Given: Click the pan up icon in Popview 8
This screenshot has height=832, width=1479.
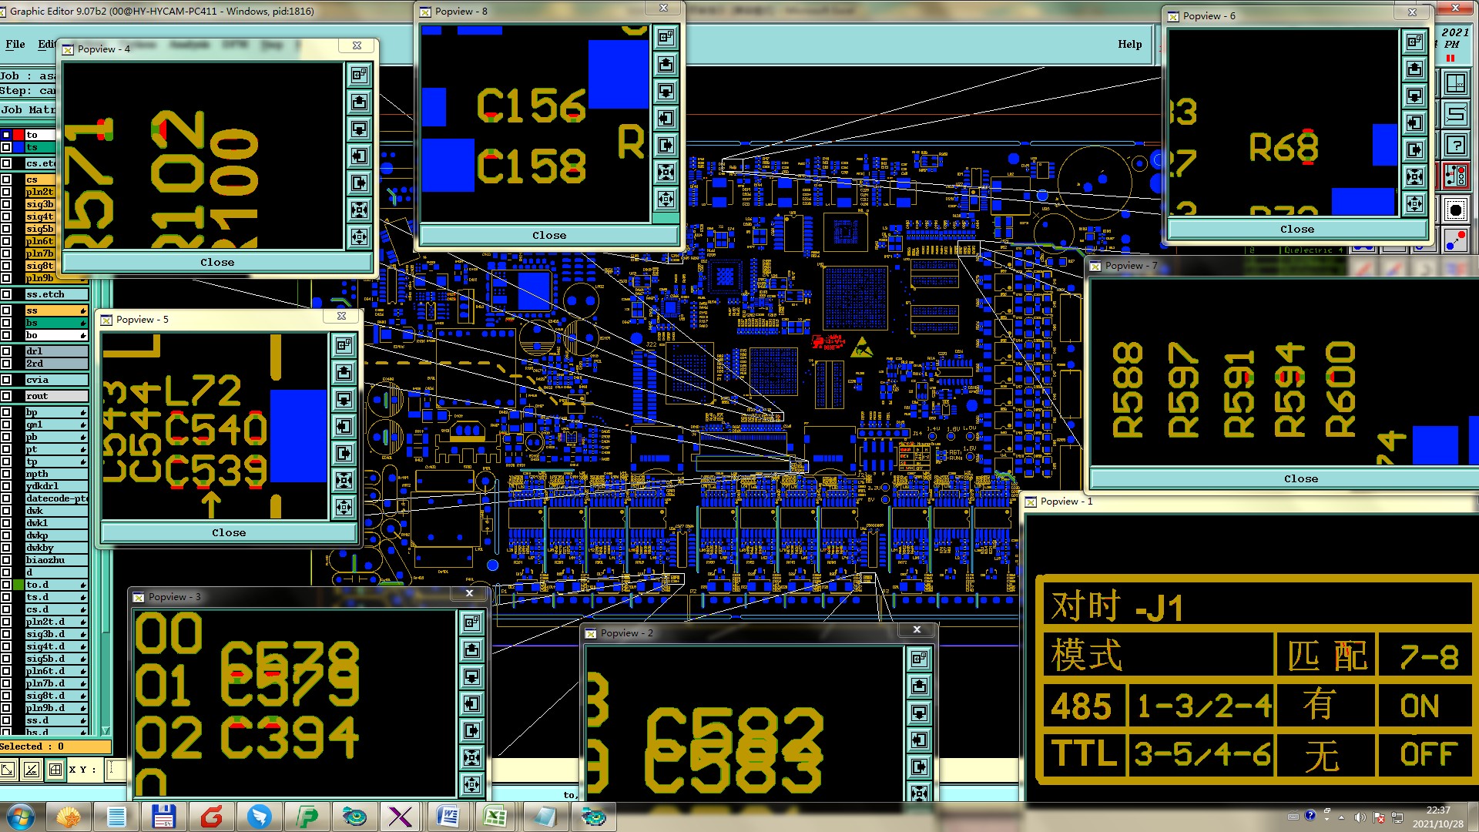Looking at the screenshot, I should pyautogui.click(x=666, y=64).
